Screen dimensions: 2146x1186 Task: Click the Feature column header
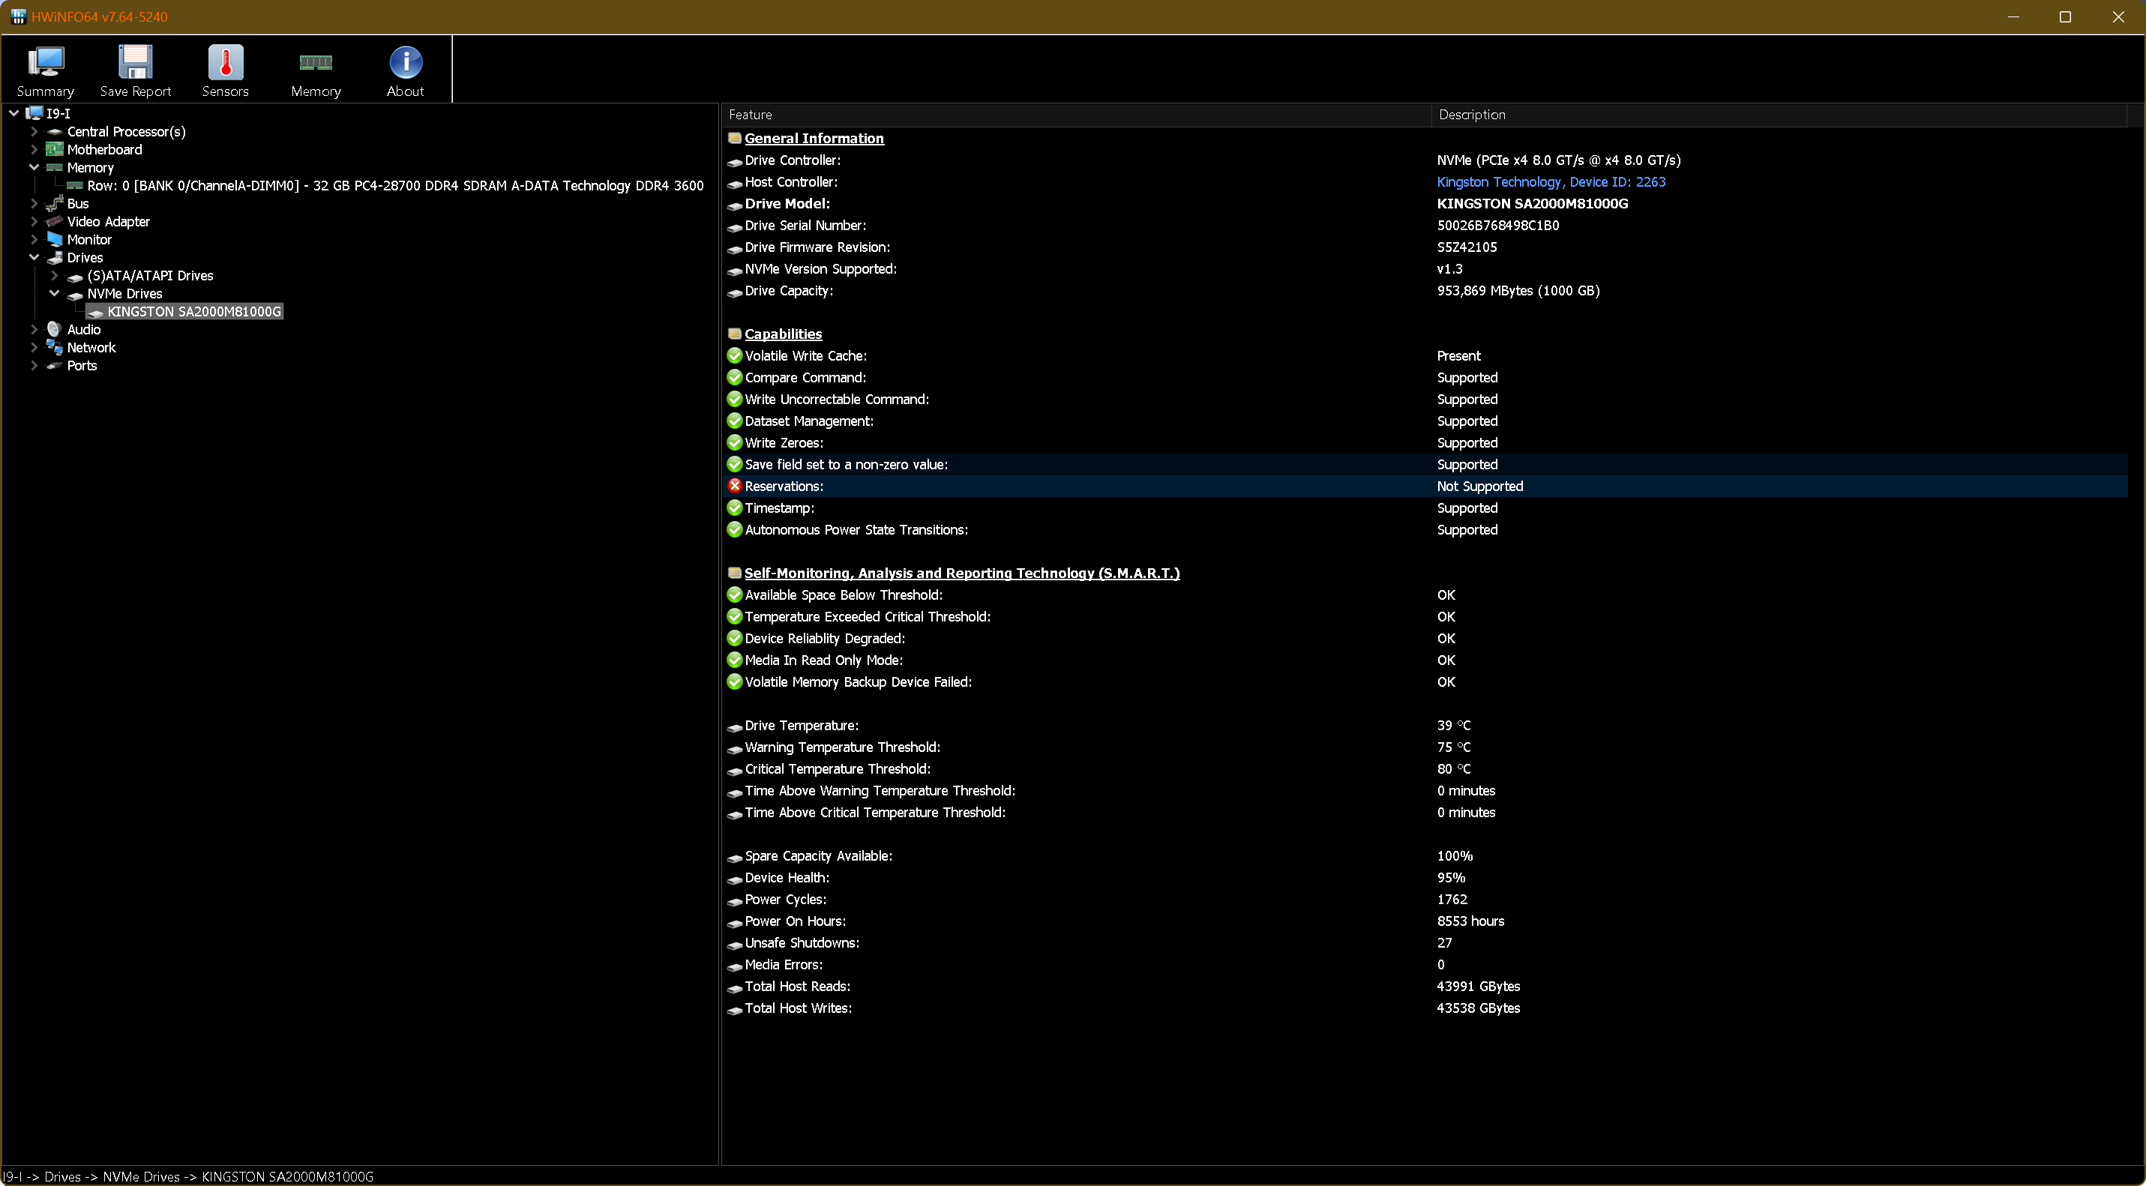click(1076, 115)
